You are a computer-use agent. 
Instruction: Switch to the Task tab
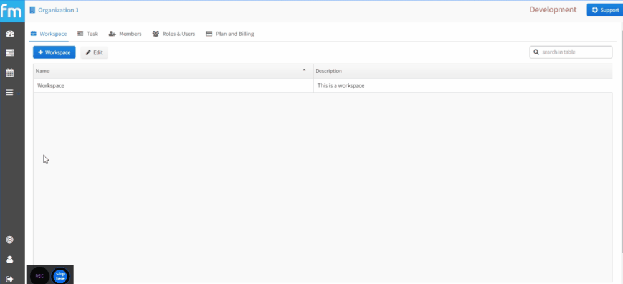(87, 34)
